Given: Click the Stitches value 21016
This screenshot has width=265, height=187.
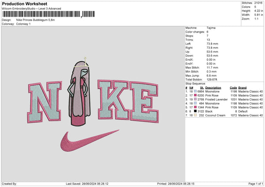Looking at the screenshot, I should coord(258,3).
